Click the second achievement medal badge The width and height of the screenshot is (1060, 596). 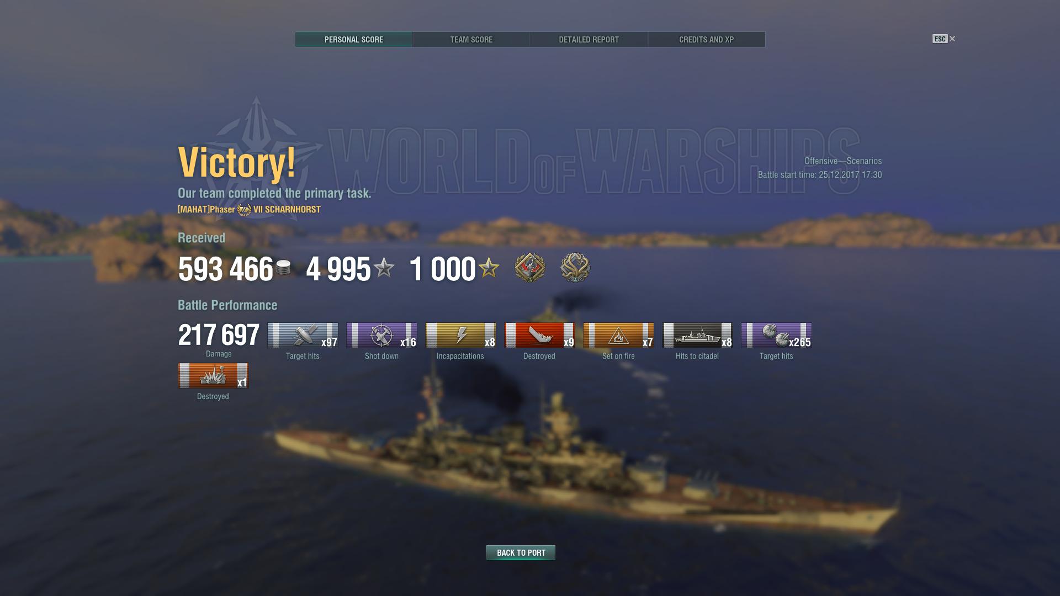click(x=575, y=268)
